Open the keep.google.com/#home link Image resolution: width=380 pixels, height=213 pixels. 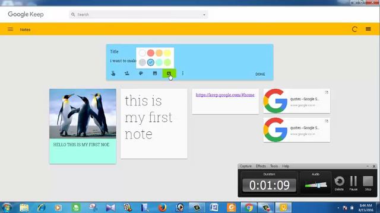pyautogui.click(x=225, y=95)
